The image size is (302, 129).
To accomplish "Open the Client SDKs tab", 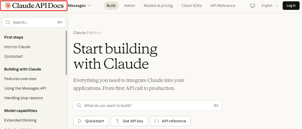I will pos(192,6).
